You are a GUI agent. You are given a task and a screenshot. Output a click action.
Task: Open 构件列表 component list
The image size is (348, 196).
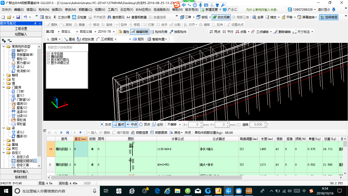[159, 32]
